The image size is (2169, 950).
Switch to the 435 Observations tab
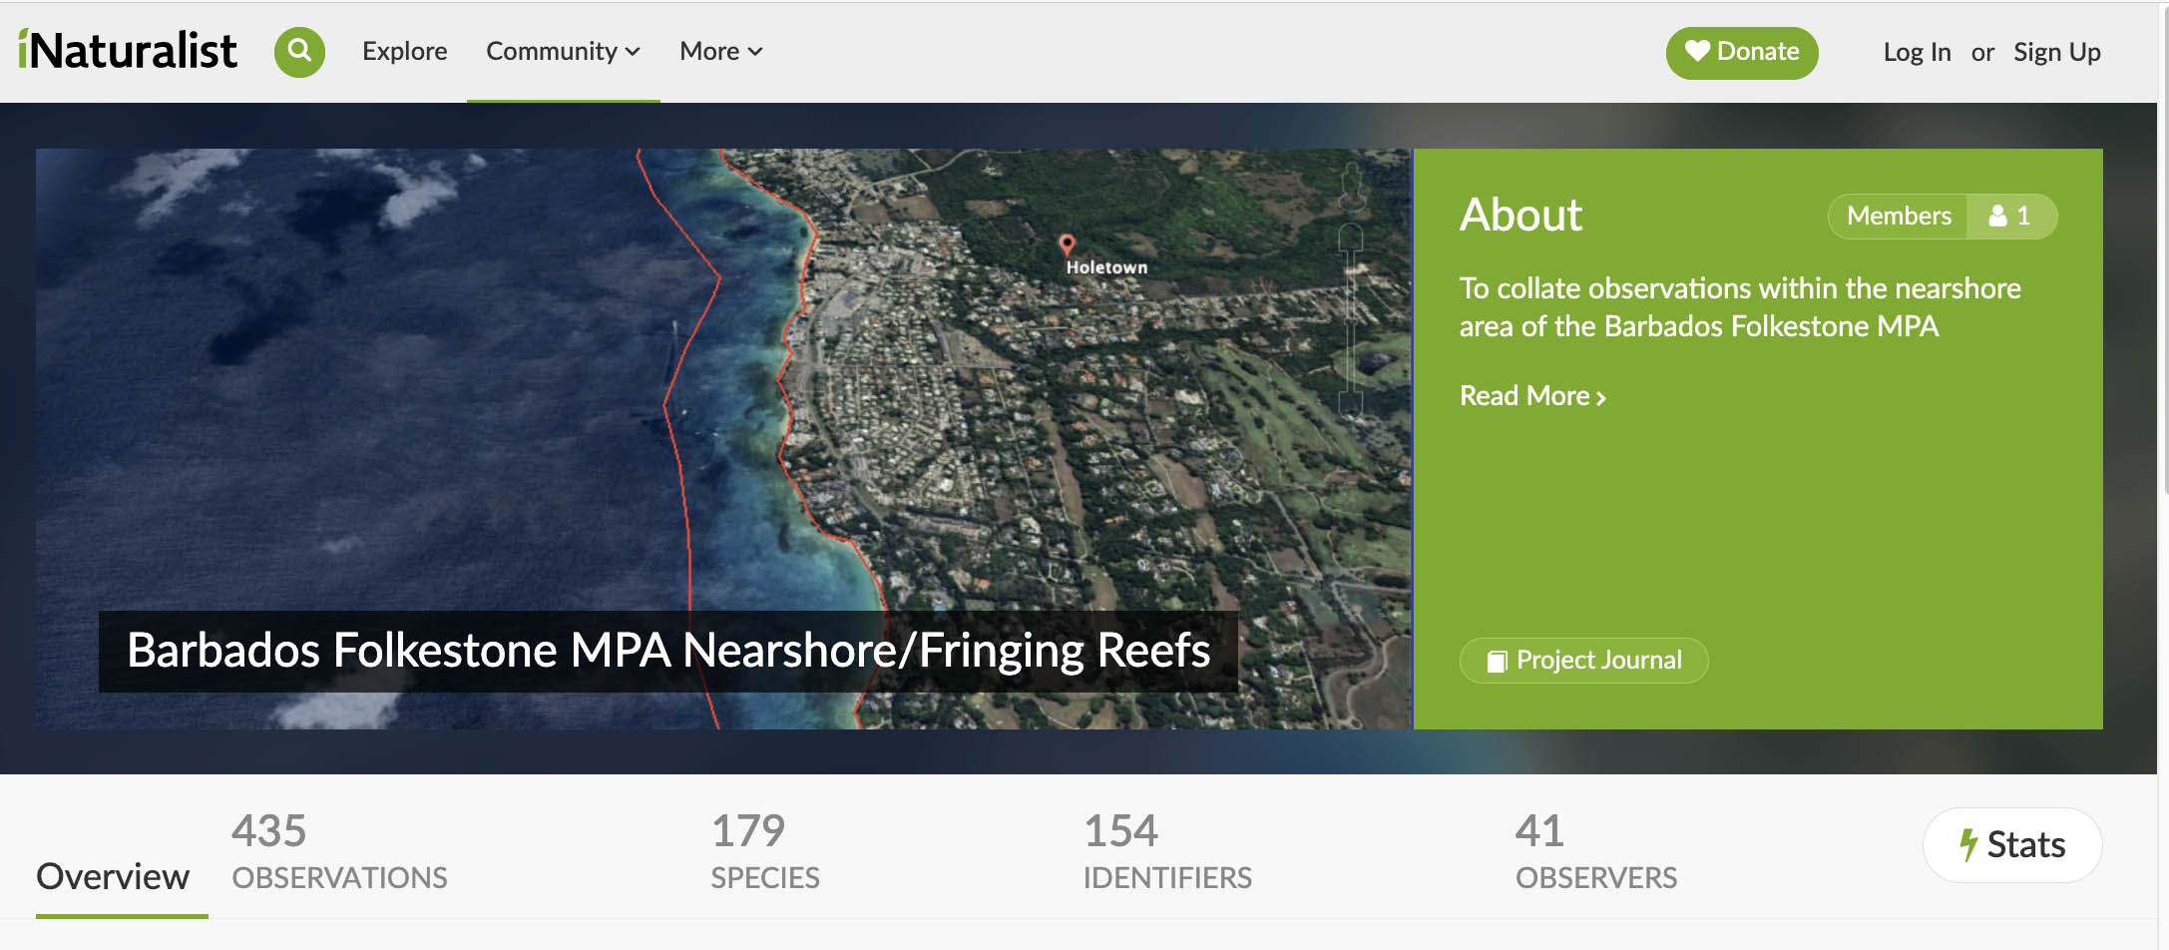click(339, 852)
